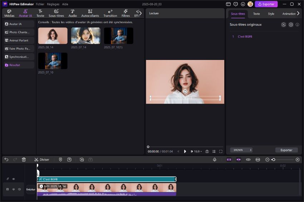
Task: Enter fullscreen preview mode
Action: pyautogui.click(x=221, y=151)
